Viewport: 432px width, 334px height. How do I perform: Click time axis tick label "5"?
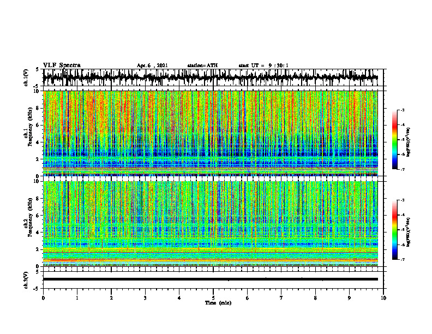point(213,298)
